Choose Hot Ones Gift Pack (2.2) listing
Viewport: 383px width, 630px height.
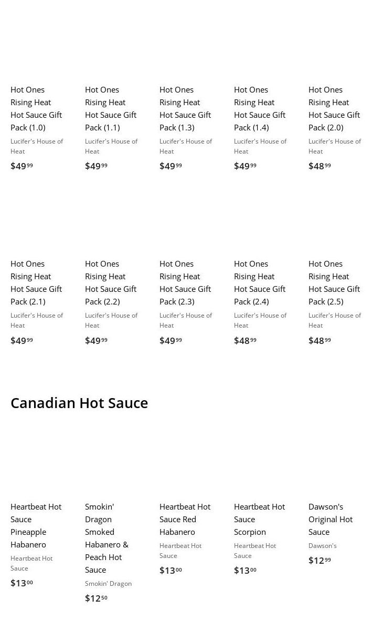pos(111,282)
